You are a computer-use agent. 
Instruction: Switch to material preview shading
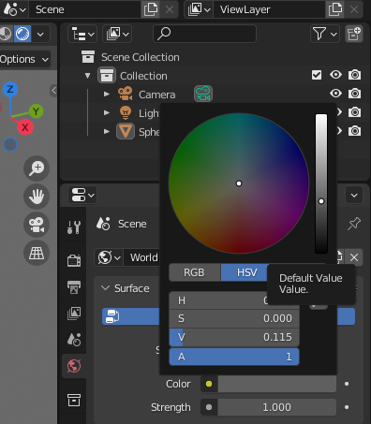tap(5, 34)
